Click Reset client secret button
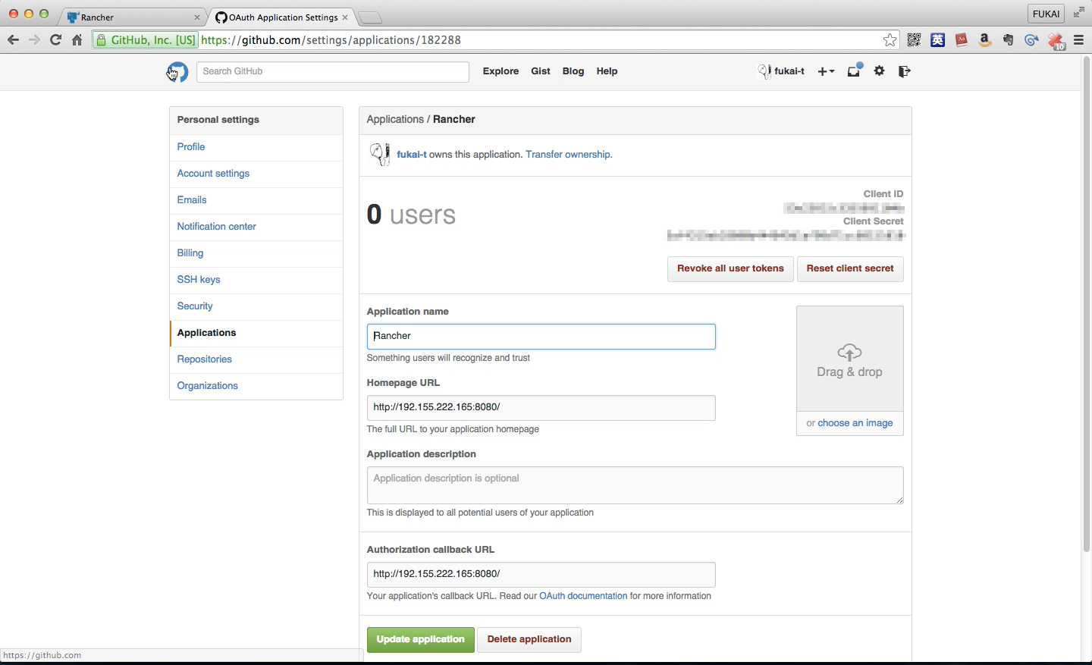Viewport: 1092px width, 665px height. pyautogui.click(x=850, y=268)
